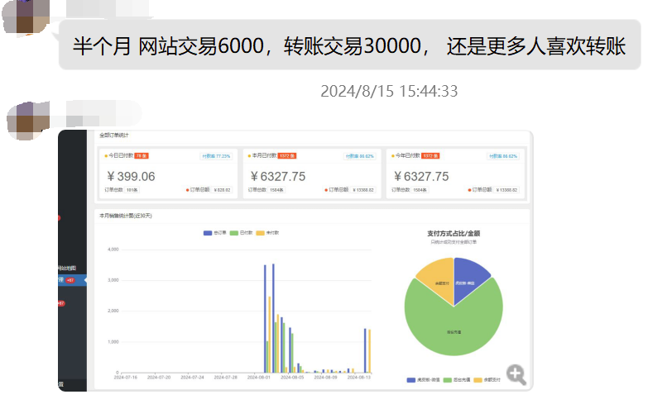
Task: Click the 付款率 77.23% tag in today's card
Action: (x=215, y=155)
